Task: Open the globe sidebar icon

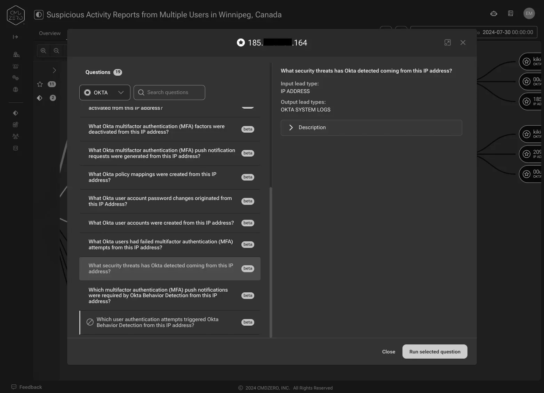Action: tap(15, 90)
